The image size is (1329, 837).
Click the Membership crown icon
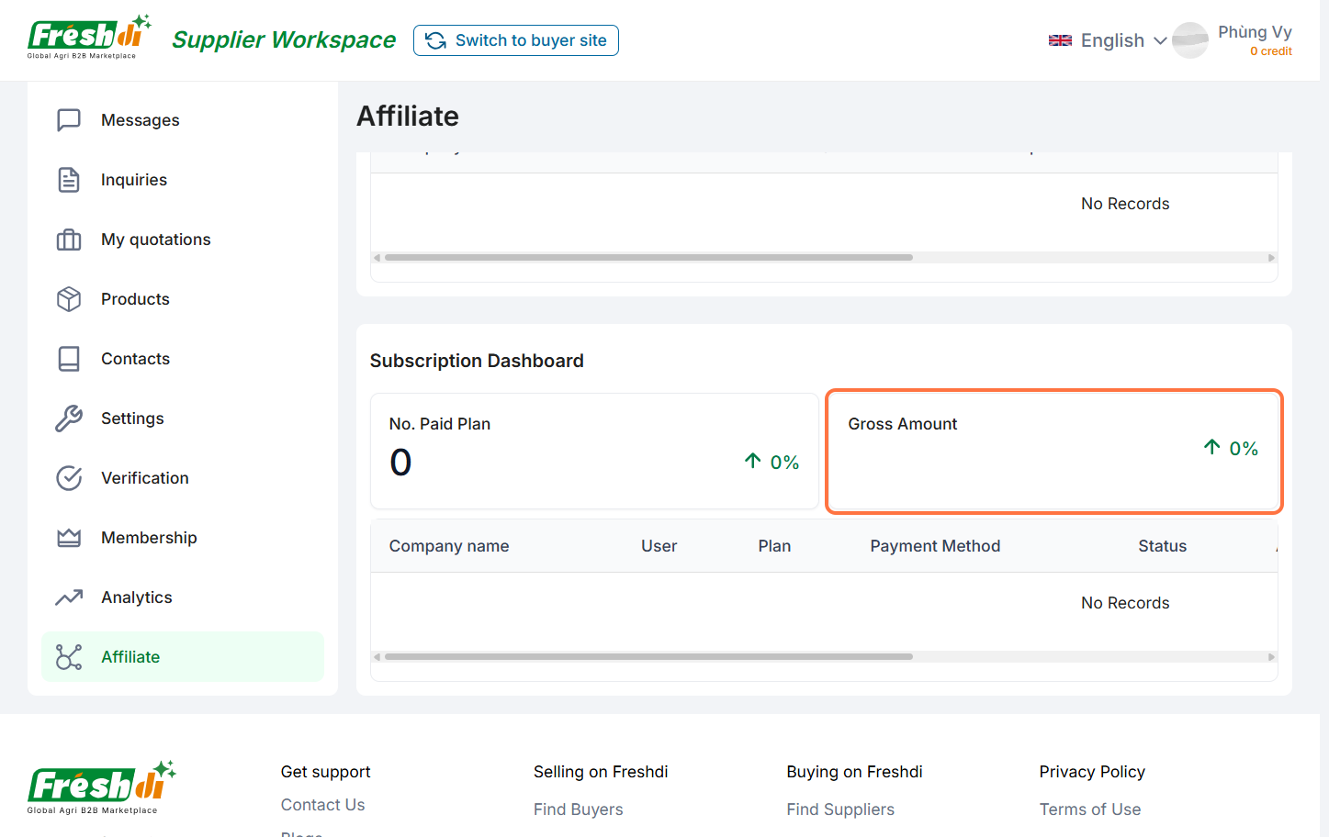click(69, 538)
